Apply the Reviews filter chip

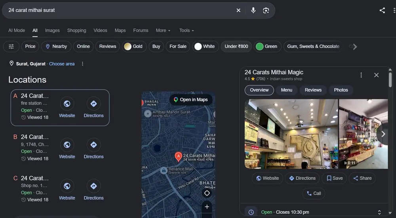pos(108,46)
